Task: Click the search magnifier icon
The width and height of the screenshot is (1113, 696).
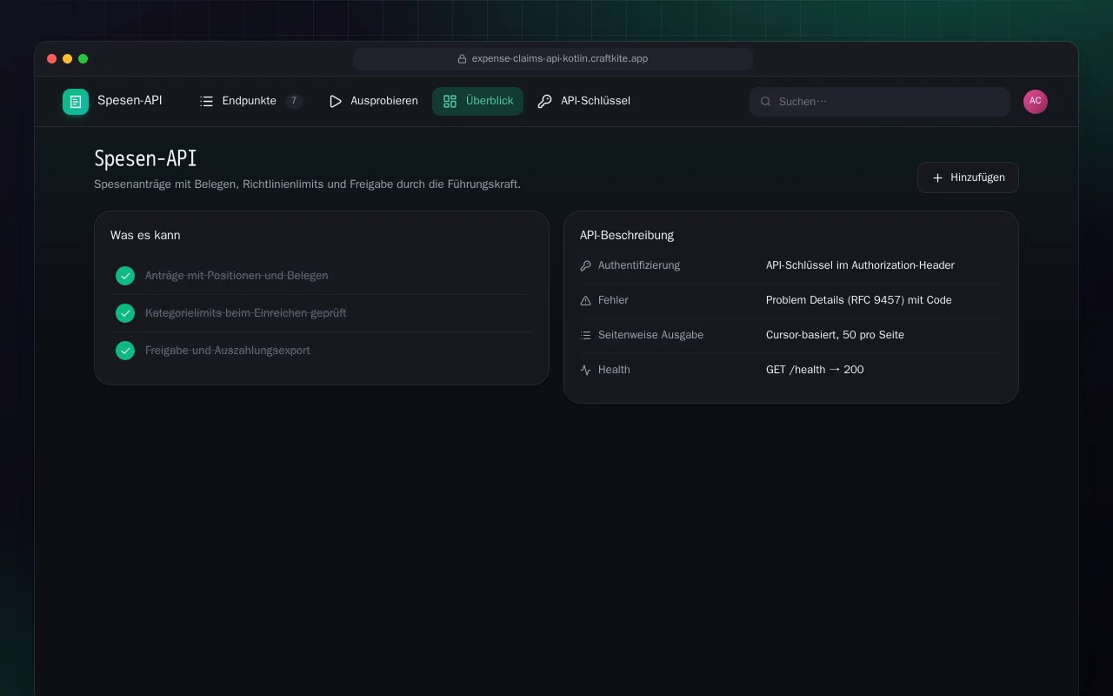Action: (766, 102)
